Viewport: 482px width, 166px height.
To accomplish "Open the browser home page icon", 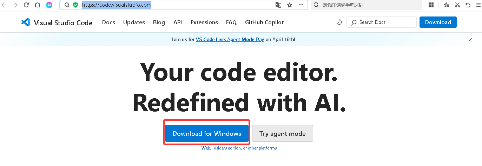I will tap(37, 5).
